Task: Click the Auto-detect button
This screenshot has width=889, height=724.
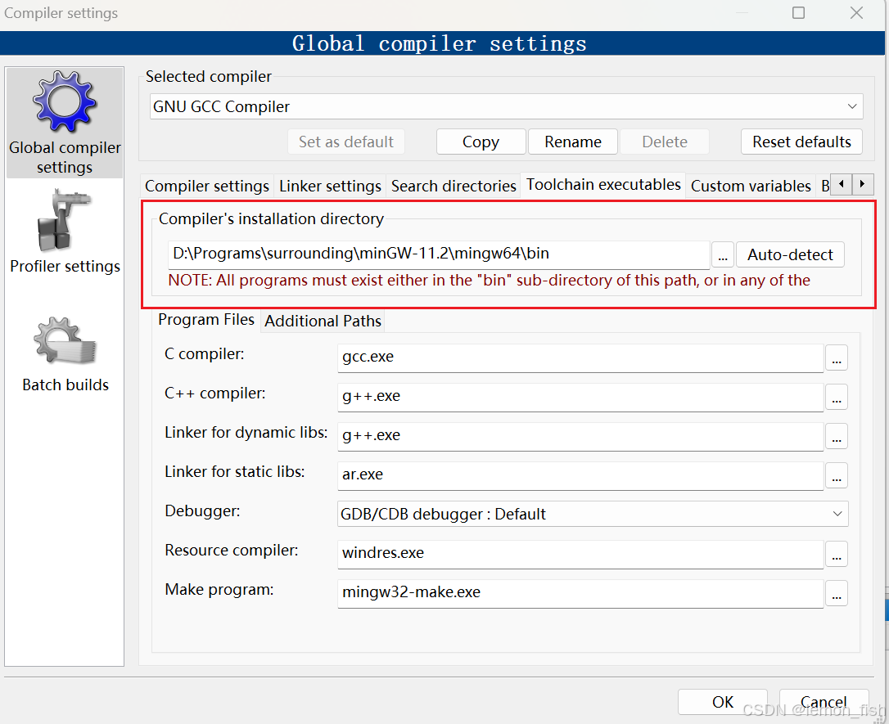Action: [x=790, y=254]
